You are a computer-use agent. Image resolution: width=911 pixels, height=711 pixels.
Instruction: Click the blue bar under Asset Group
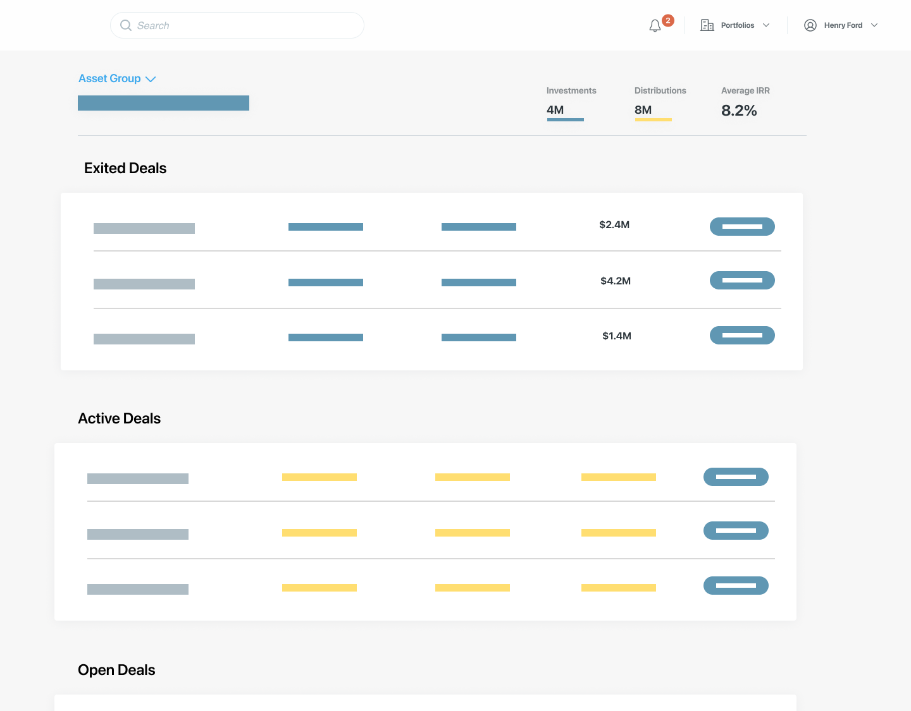pos(163,103)
